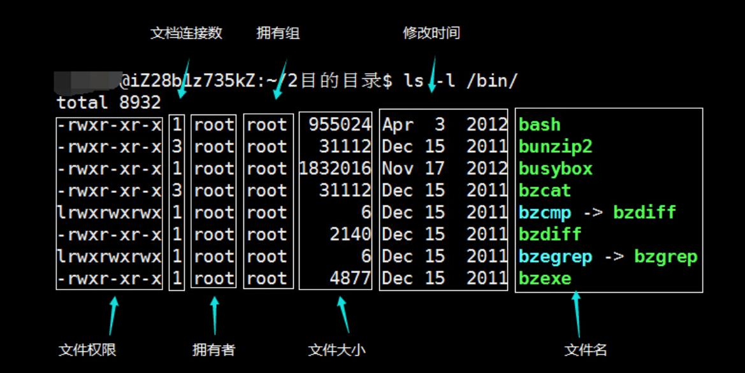Viewport: 745px width, 373px height.
Task: Click the 'bash' file name
Action: tap(540, 125)
